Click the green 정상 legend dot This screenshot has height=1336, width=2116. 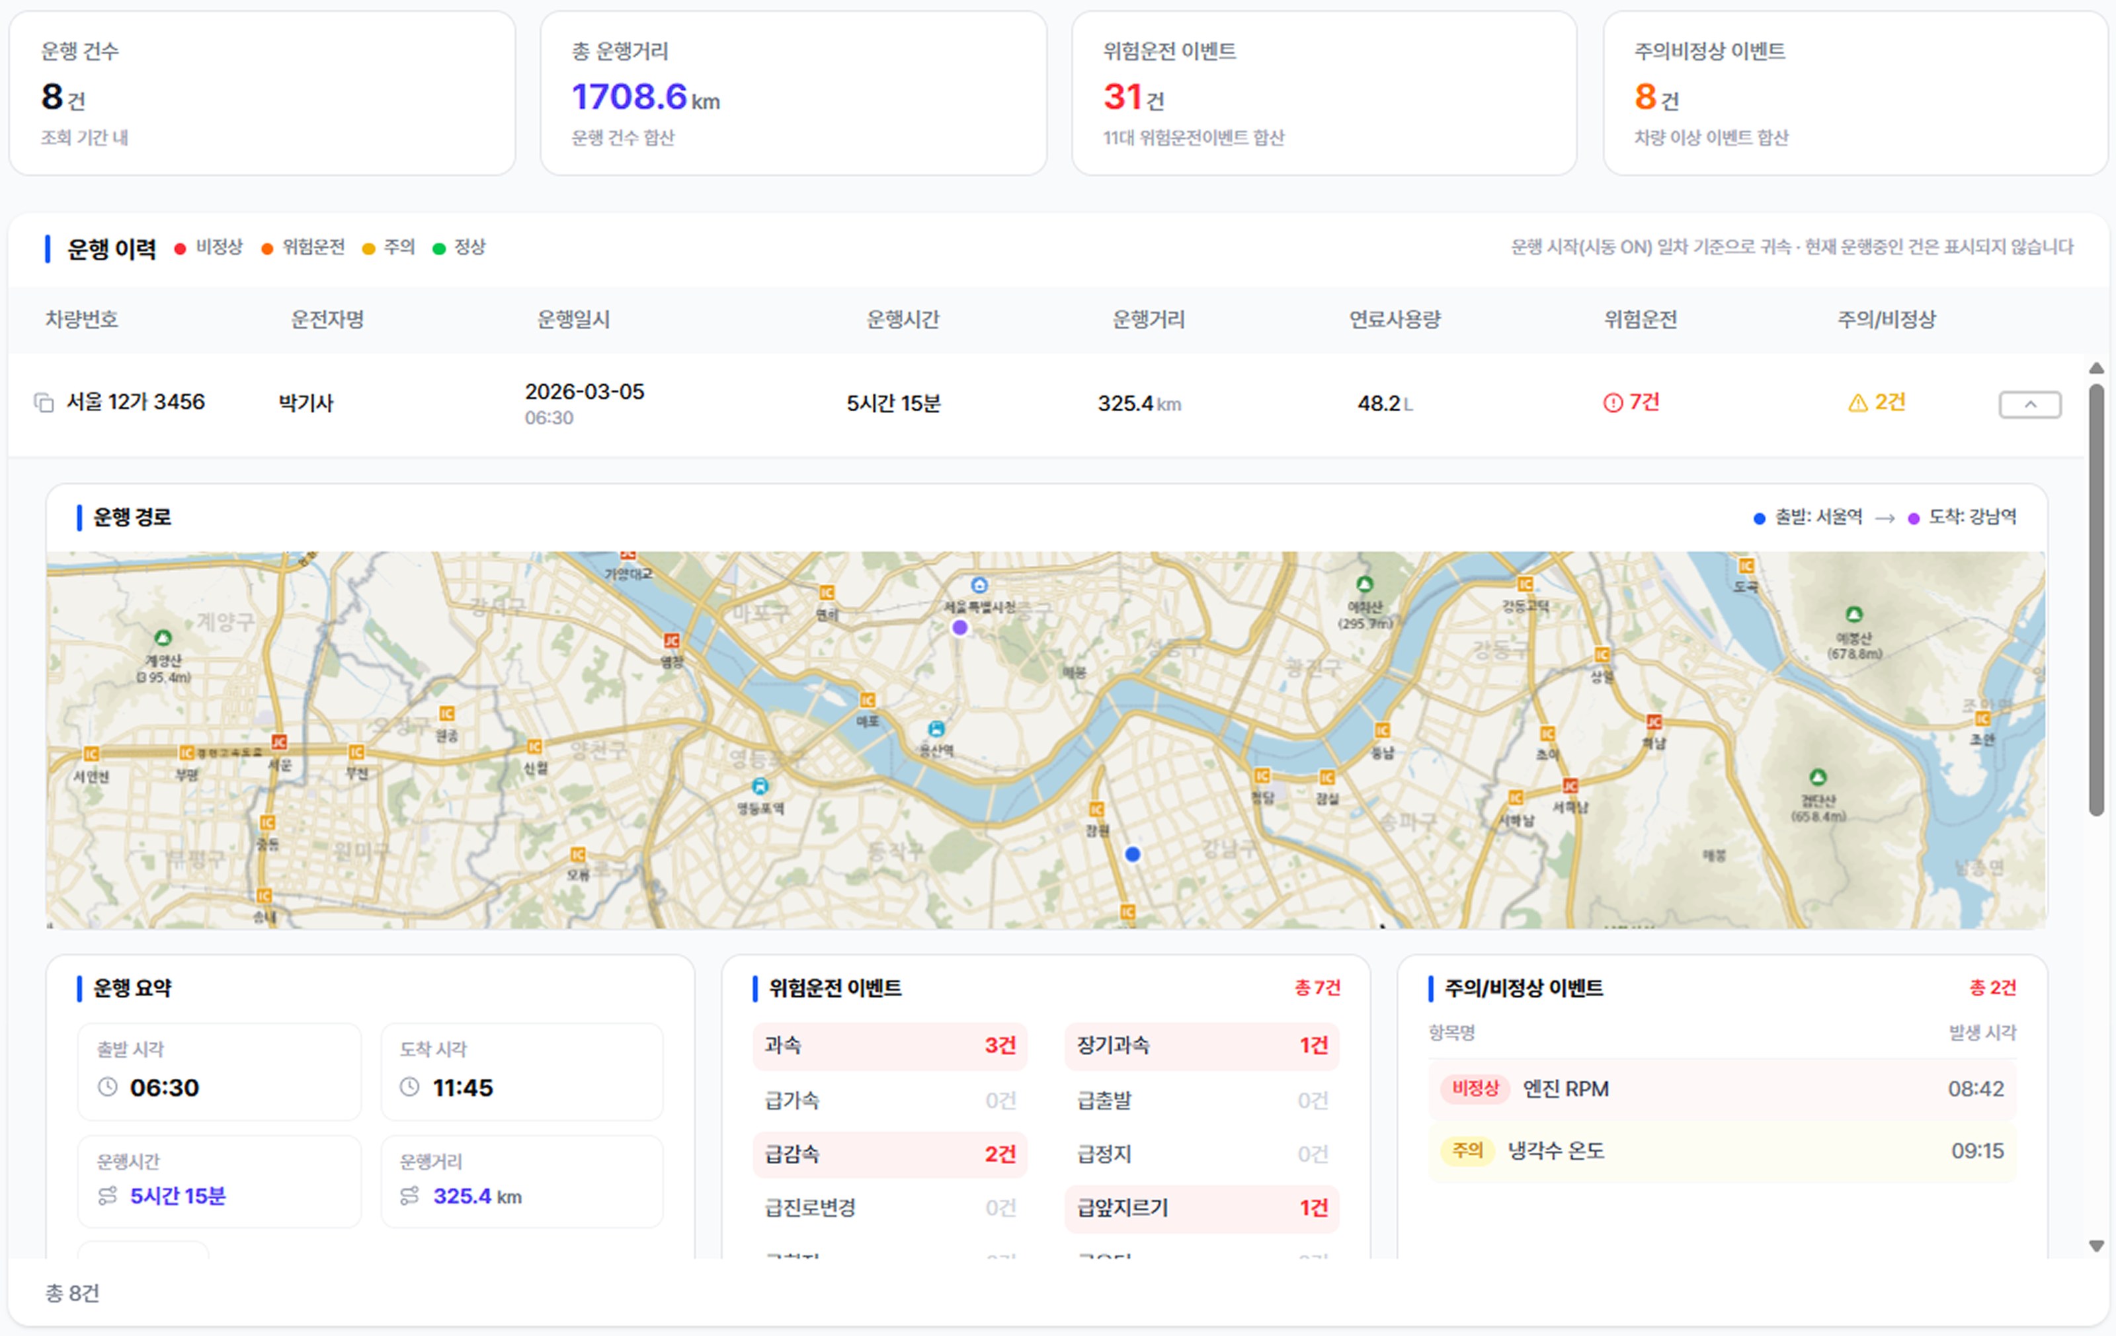click(x=438, y=249)
